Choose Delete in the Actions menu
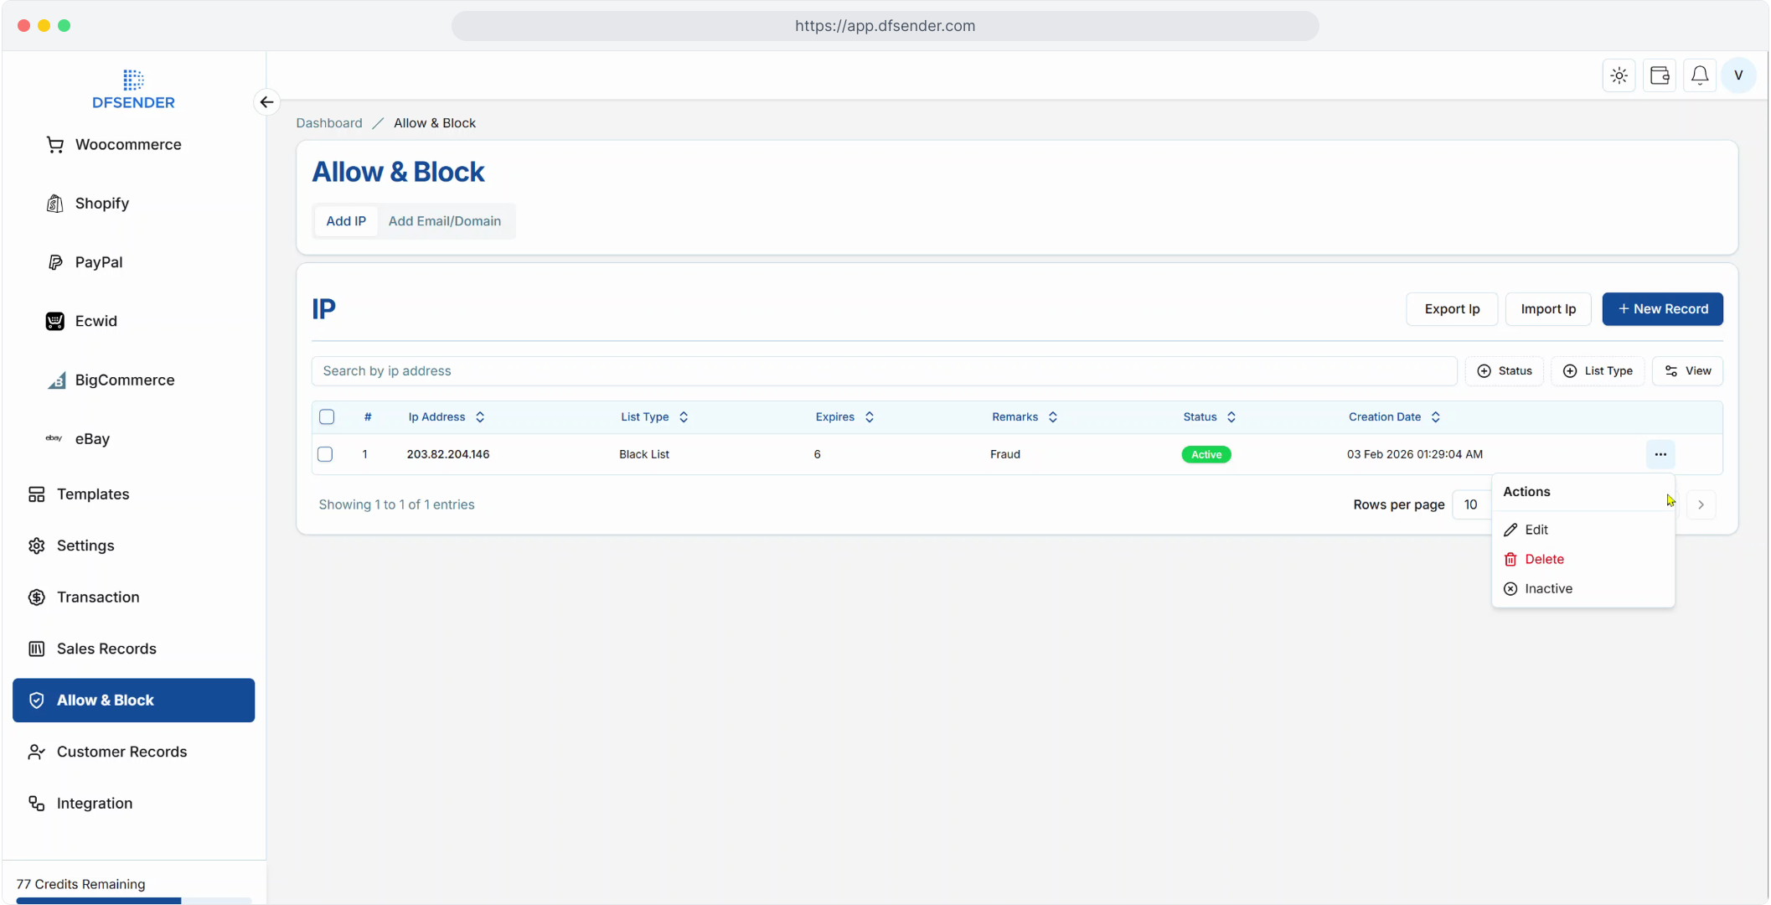 pyautogui.click(x=1543, y=559)
